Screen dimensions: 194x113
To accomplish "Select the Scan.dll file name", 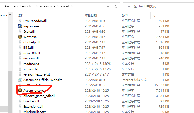I will point(29,31).
